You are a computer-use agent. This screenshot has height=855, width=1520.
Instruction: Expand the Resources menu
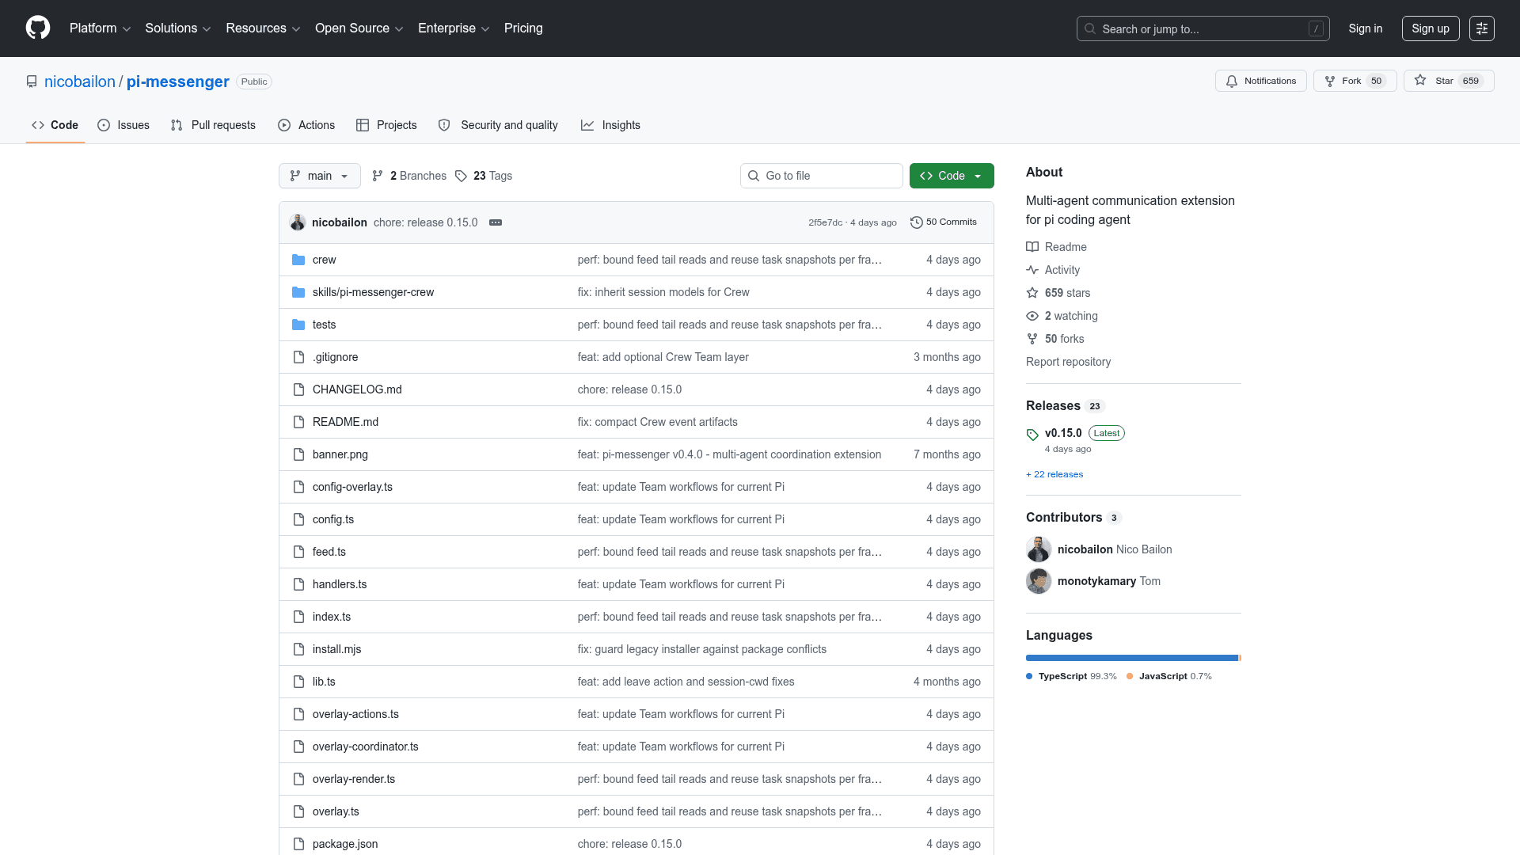point(263,28)
